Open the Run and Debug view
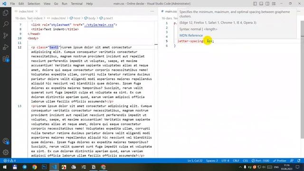 6,47
